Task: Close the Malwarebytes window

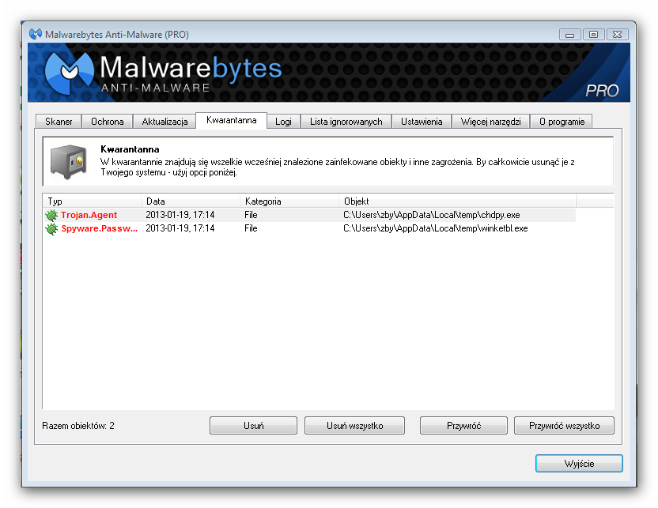Action: (x=618, y=35)
